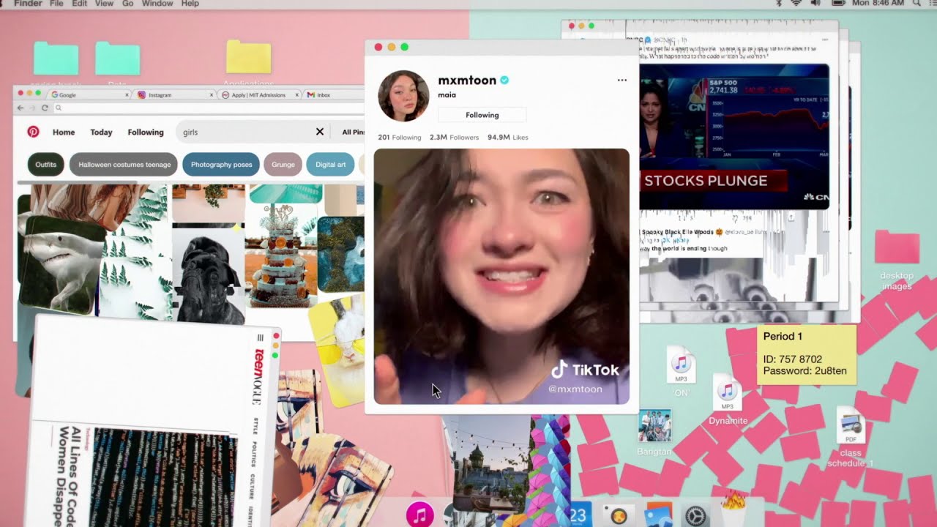Close the Google tab with its X
Image resolution: width=937 pixels, height=527 pixels.
[128, 95]
